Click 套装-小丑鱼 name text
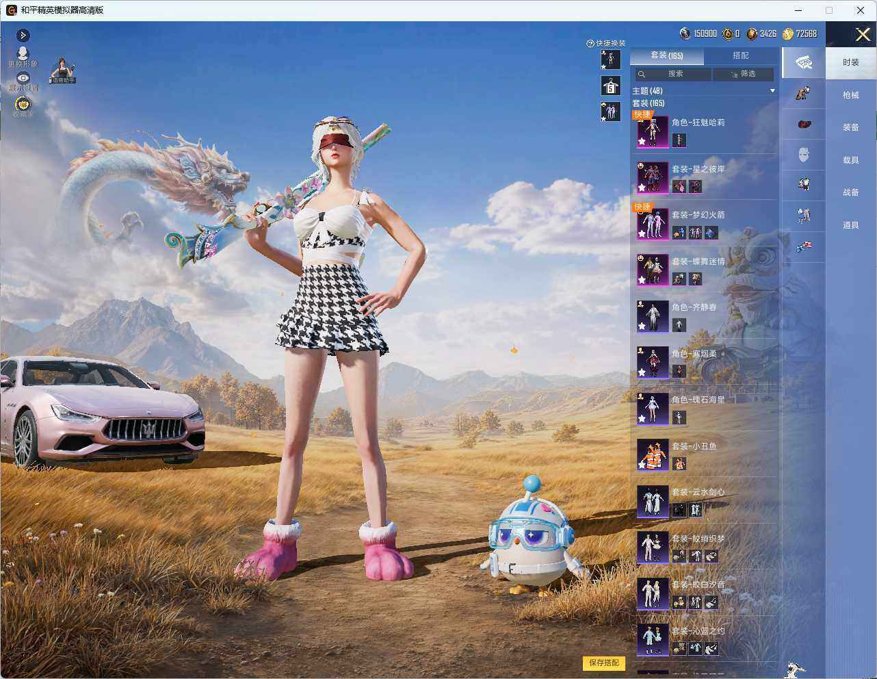 (694, 446)
